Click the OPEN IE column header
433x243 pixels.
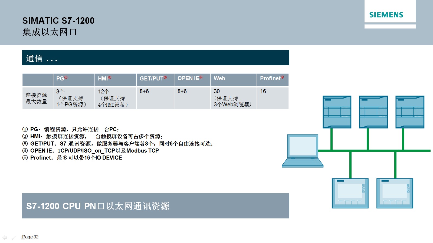pos(192,80)
